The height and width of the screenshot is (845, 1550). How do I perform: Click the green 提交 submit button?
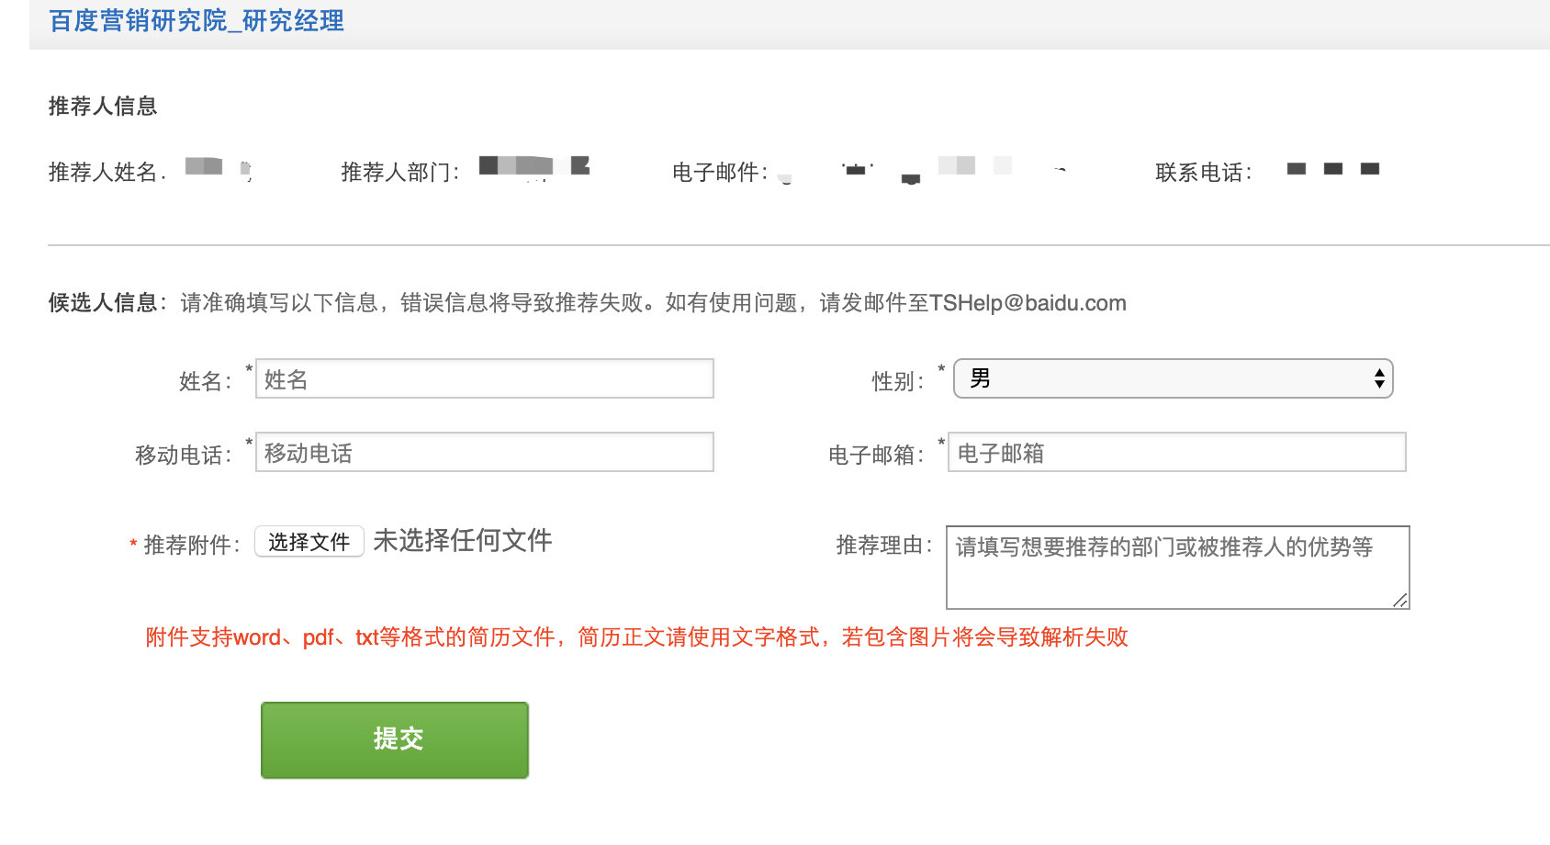point(395,740)
